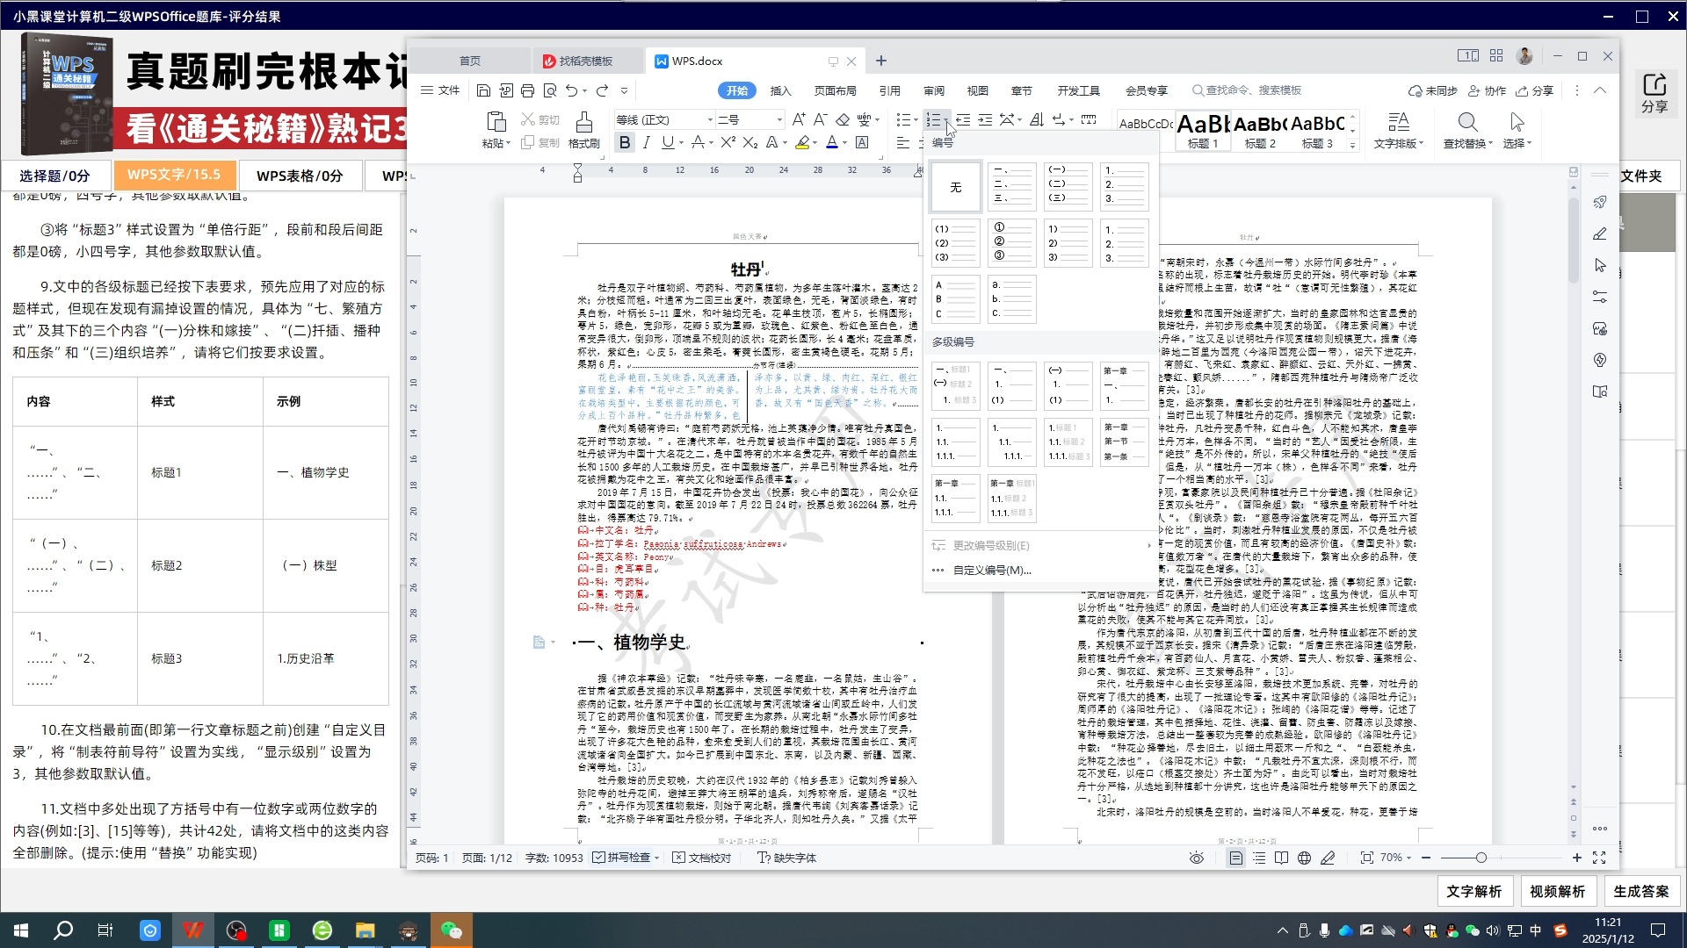The height and width of the screenshot is (948, 1687).
Task: Open the font size dropdown 二号
Action: (778, 119)
